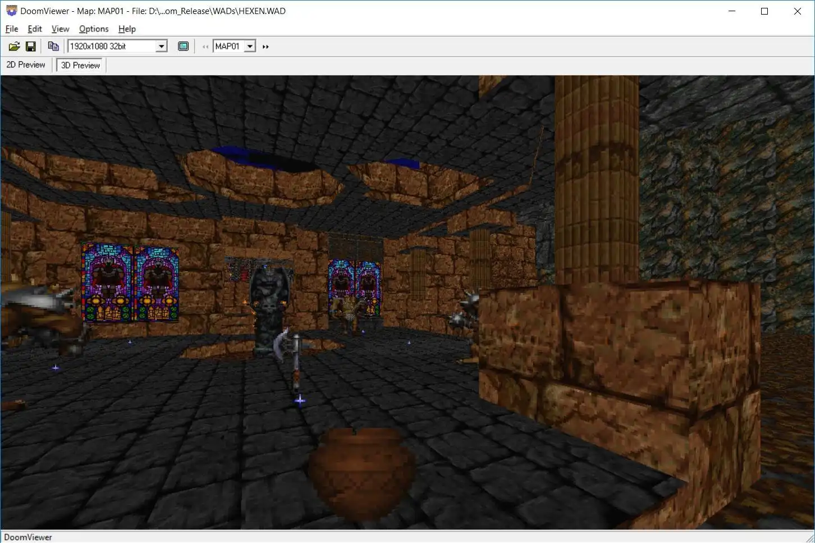Click the 3D viewport at the brown clay pot
The height and width of the screenshot is (543, 815).
click(362, 473)
